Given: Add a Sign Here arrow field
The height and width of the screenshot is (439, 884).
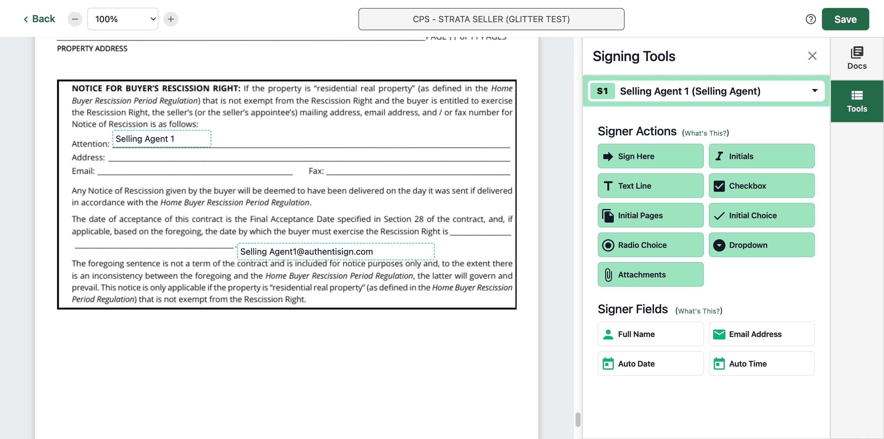Looking at the screenshot, I should click(650, 156).
